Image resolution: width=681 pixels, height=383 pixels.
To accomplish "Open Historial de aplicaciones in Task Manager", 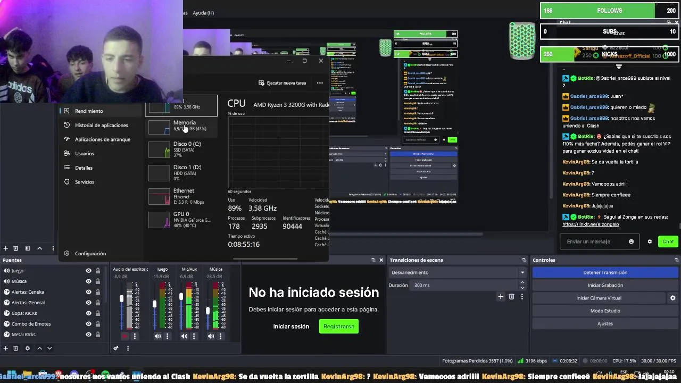I will [101, 125].
